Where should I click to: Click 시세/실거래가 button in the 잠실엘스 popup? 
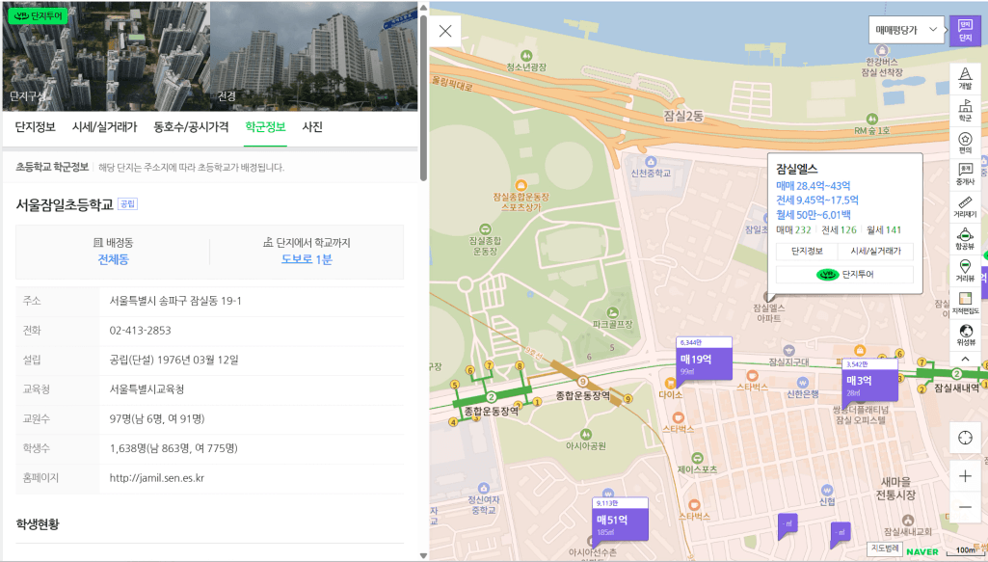pyautogui.click(x=876, y=251)
